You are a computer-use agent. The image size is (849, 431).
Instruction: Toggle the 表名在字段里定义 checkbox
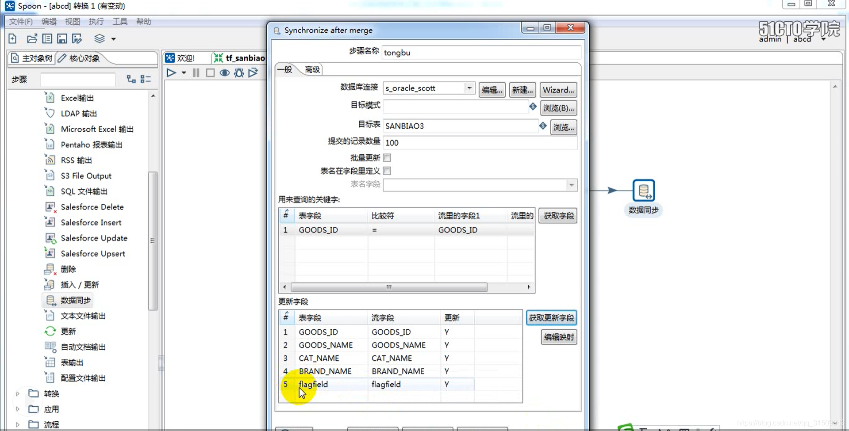(x=387, y=171)
